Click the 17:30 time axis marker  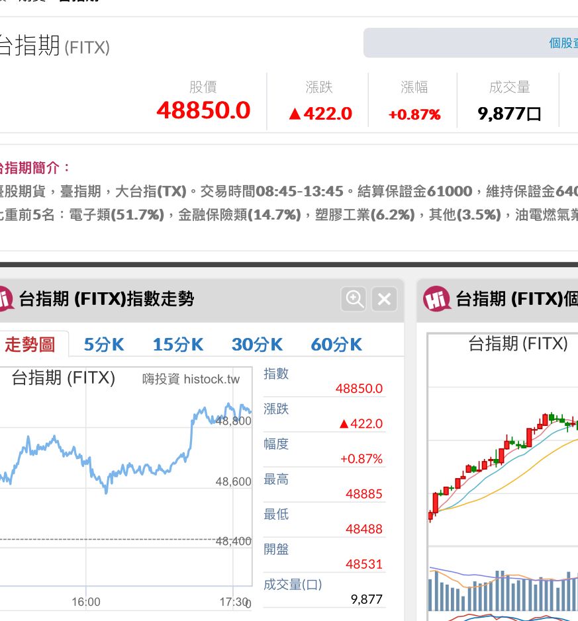click(234, 602)
